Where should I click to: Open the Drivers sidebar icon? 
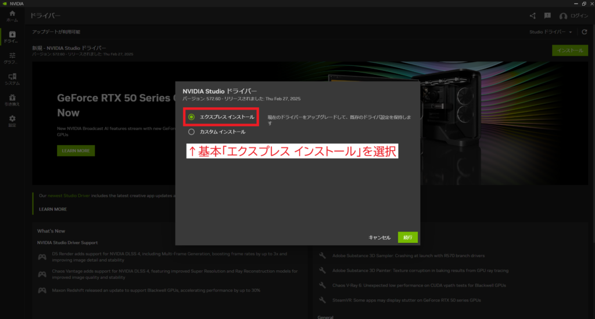(12, 37)
